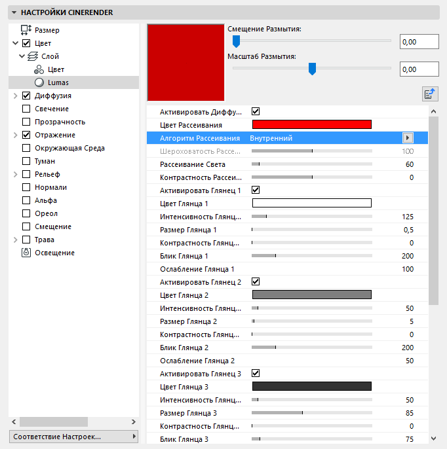Toggle Активировать Глянец 3 checkbox
Image resolution: width=447 pixels, height=449 pixels.
[x=256, y=373]
